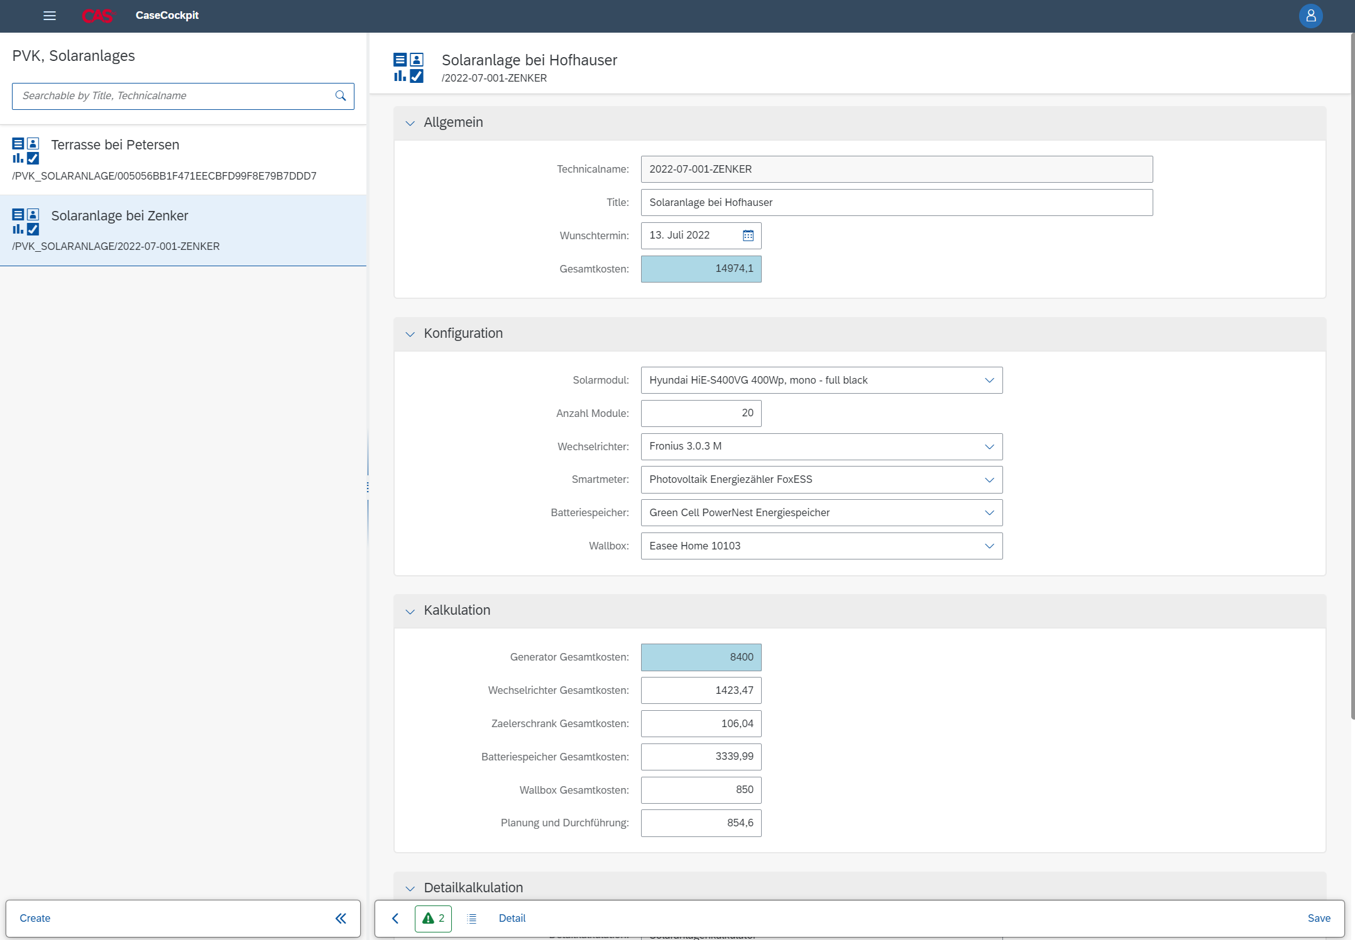1355x940 pixels.
Task: Click the Wallbox Gesamtkosten field
Action: click(x=701, y=790)
